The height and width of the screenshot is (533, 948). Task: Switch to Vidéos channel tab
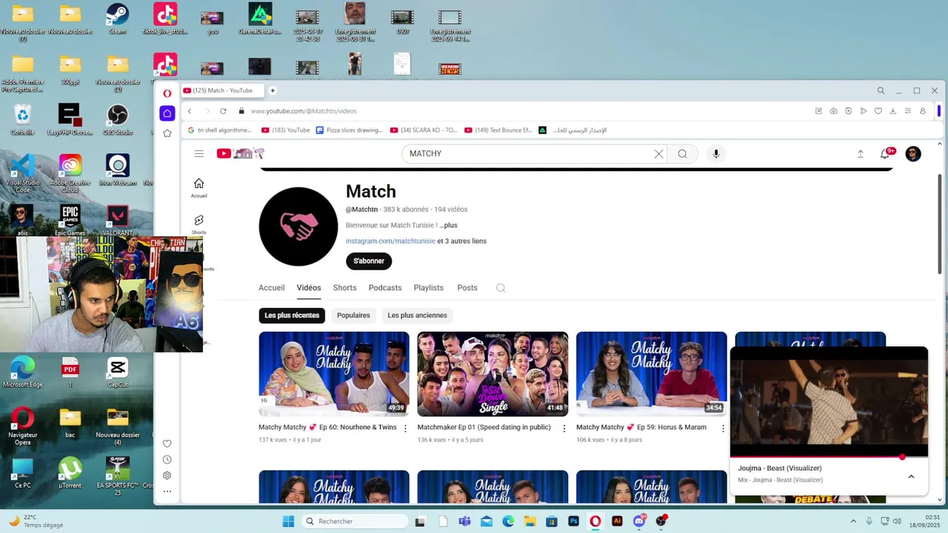coord(309,288)
